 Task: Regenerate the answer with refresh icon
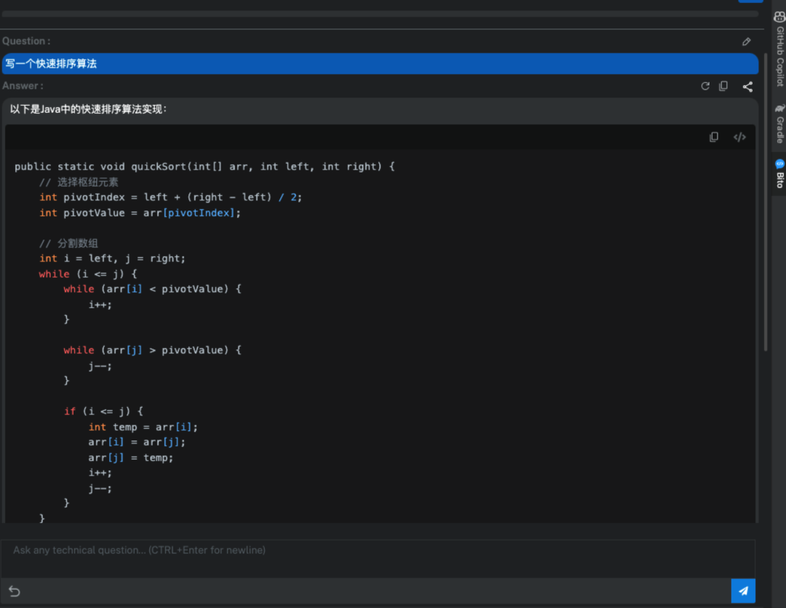705,86
